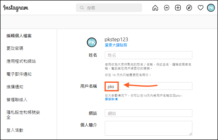Open profile menu from top-right PK avatar
Screen dimensions: 218x140
(211, 8)
